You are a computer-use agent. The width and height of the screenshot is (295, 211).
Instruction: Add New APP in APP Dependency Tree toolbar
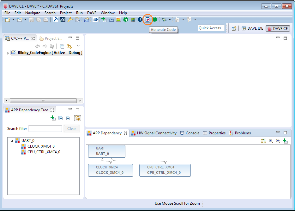(x=53, y=118)
